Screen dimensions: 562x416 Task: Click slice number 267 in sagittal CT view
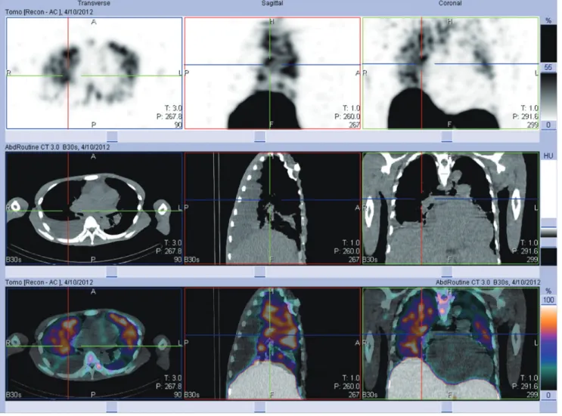[355, 259]
